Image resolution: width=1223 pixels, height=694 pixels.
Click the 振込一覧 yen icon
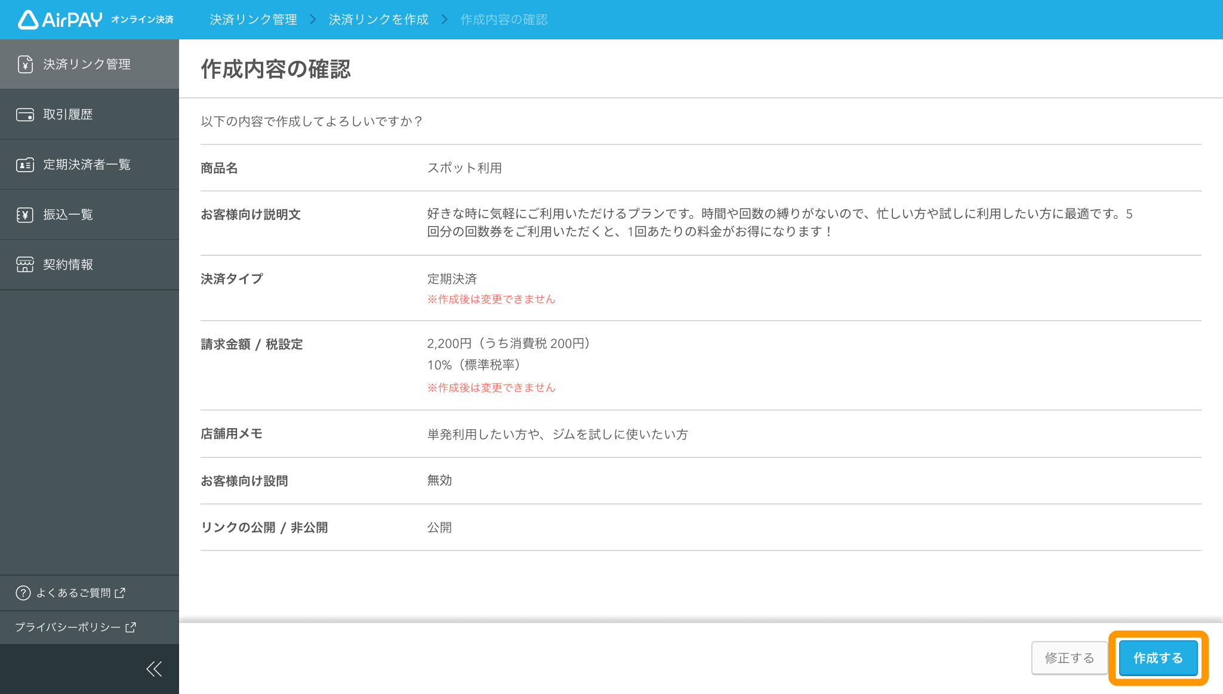[24, 215]
